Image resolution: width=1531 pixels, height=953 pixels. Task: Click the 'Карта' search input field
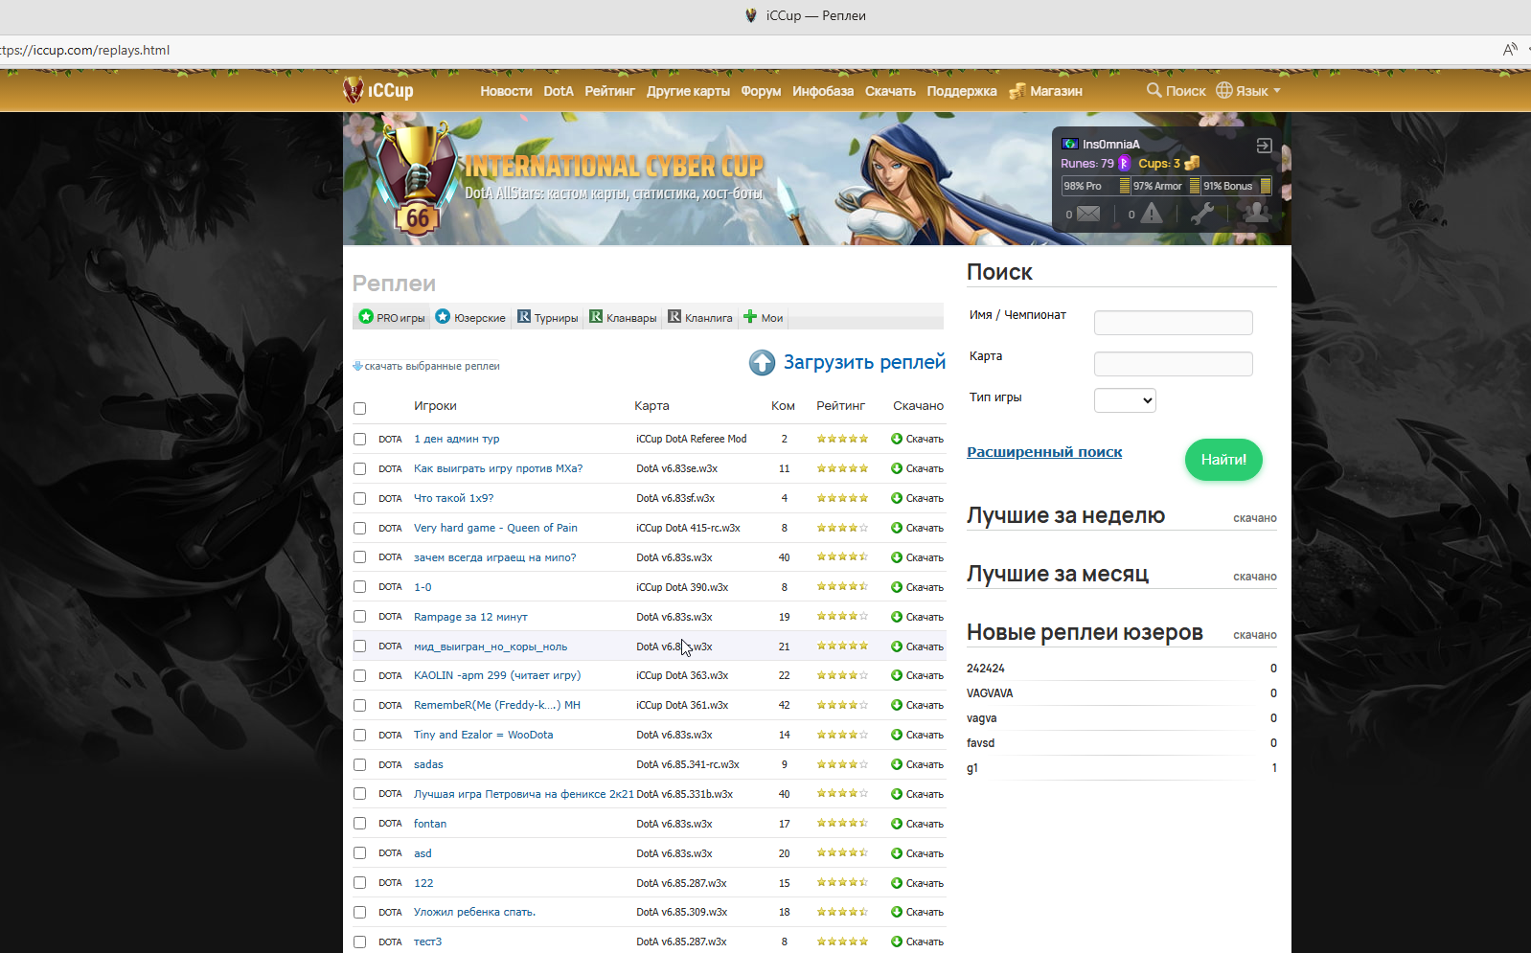click(1174, 364)
